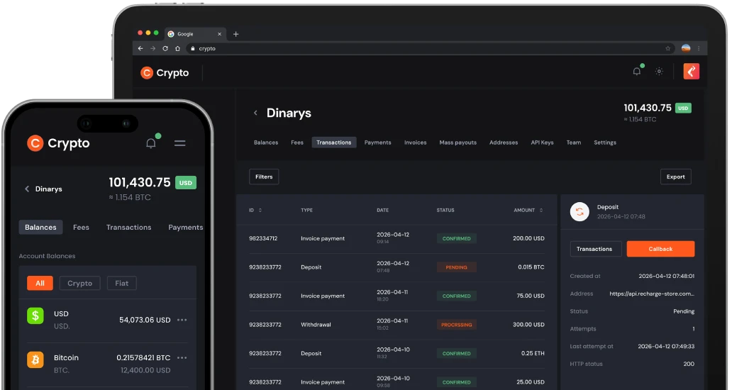
Task: Open the Addresses tab
Action: (504, 143)
